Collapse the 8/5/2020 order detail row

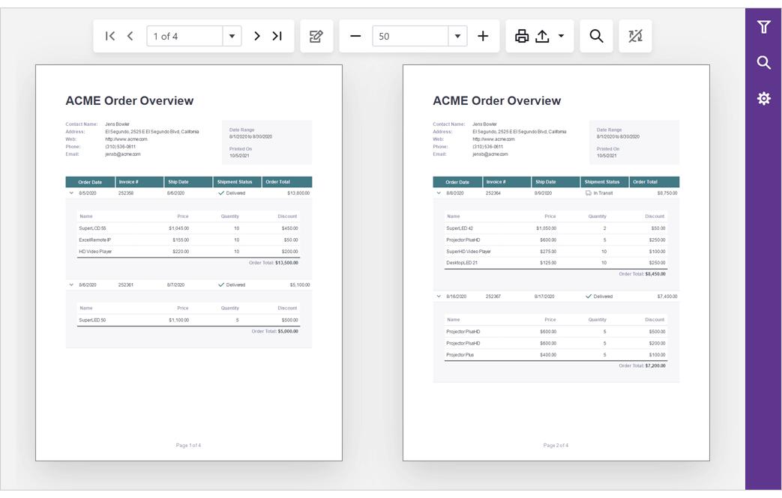coord(70,192)
